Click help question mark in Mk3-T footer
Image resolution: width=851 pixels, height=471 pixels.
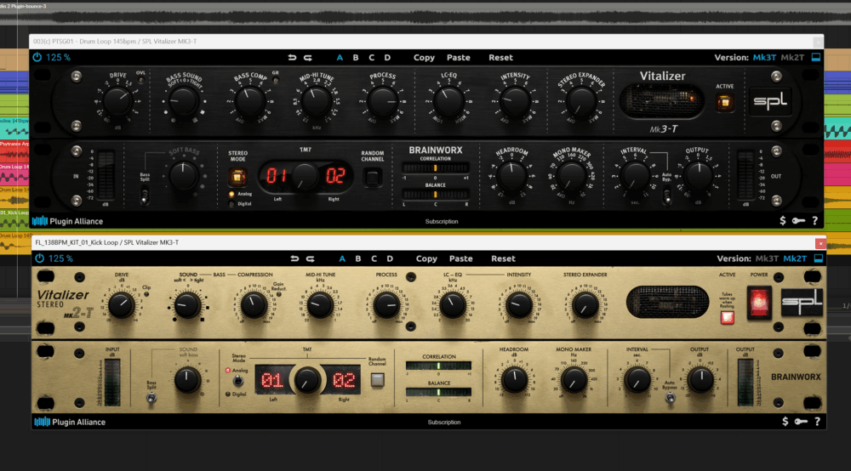pos(814,220)
